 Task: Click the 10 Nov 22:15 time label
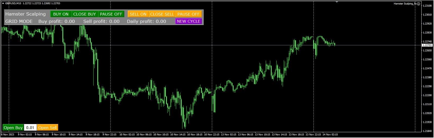(x=212, y=135)
